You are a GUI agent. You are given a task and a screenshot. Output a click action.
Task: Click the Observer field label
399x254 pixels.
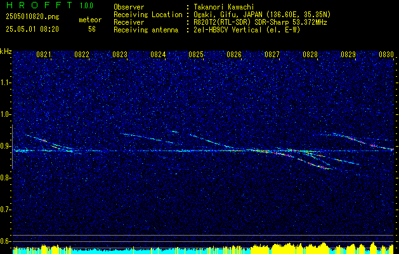pos(129,8)
